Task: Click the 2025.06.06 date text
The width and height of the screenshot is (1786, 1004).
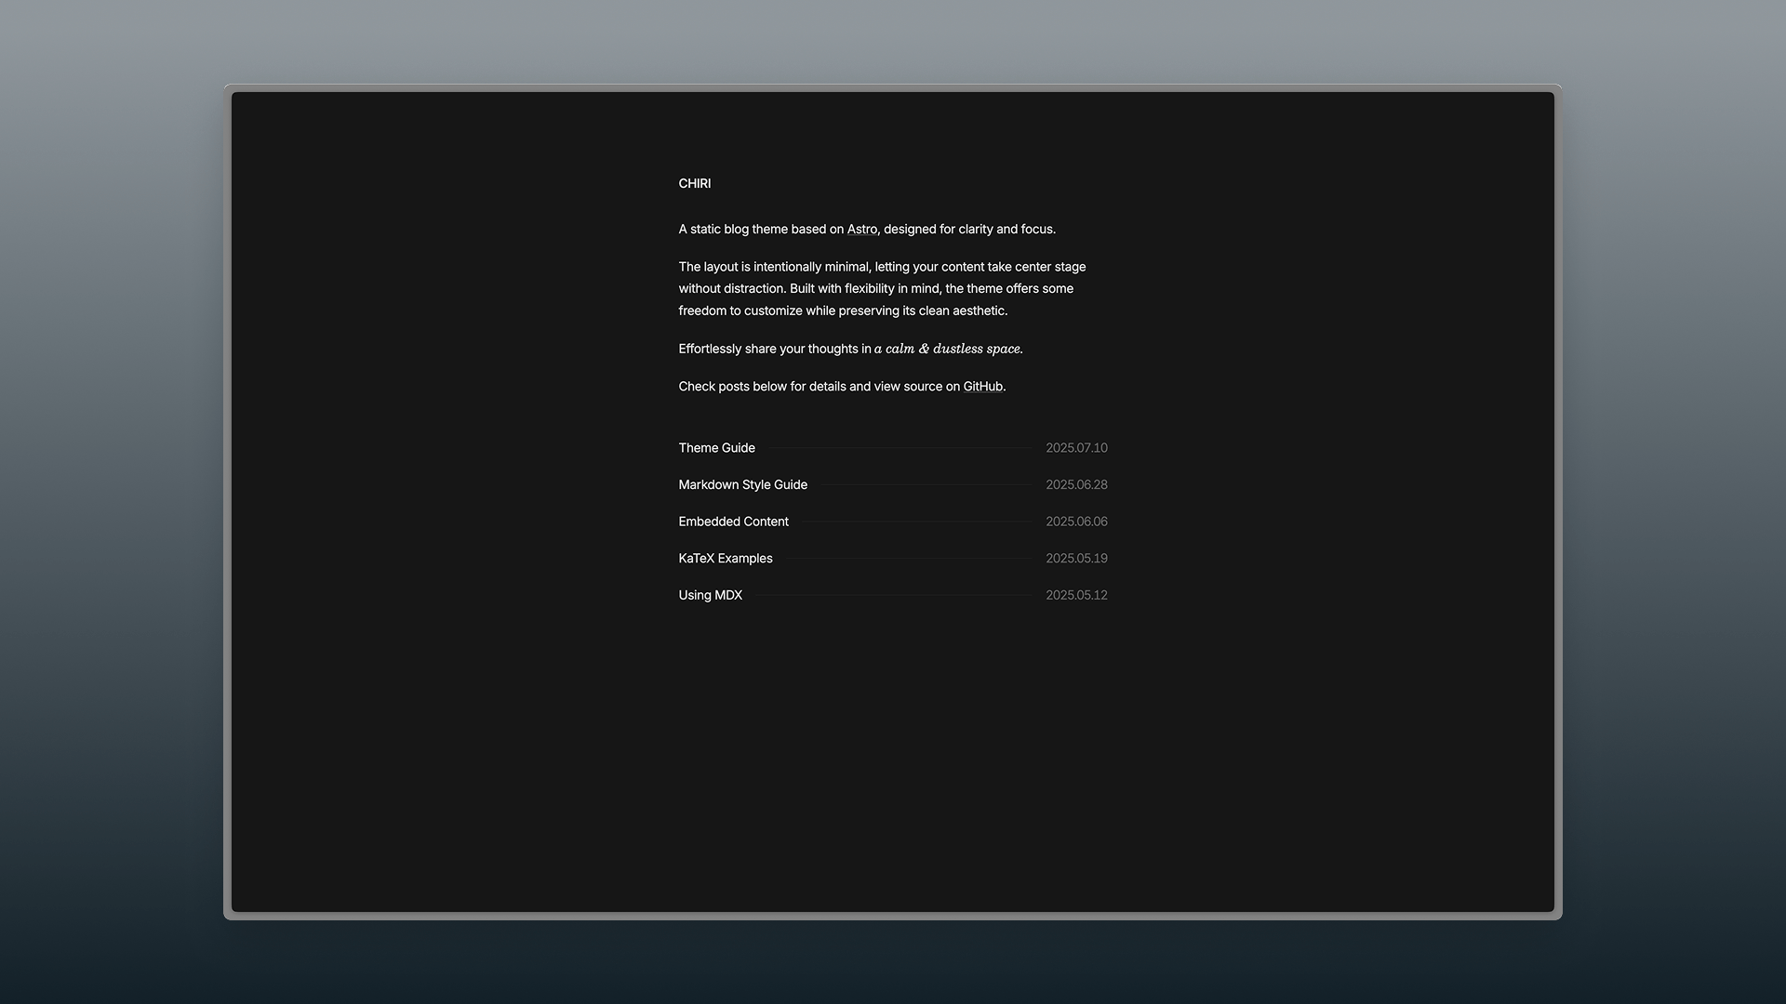Action: pyautogui.click(x=1076, y=522)
